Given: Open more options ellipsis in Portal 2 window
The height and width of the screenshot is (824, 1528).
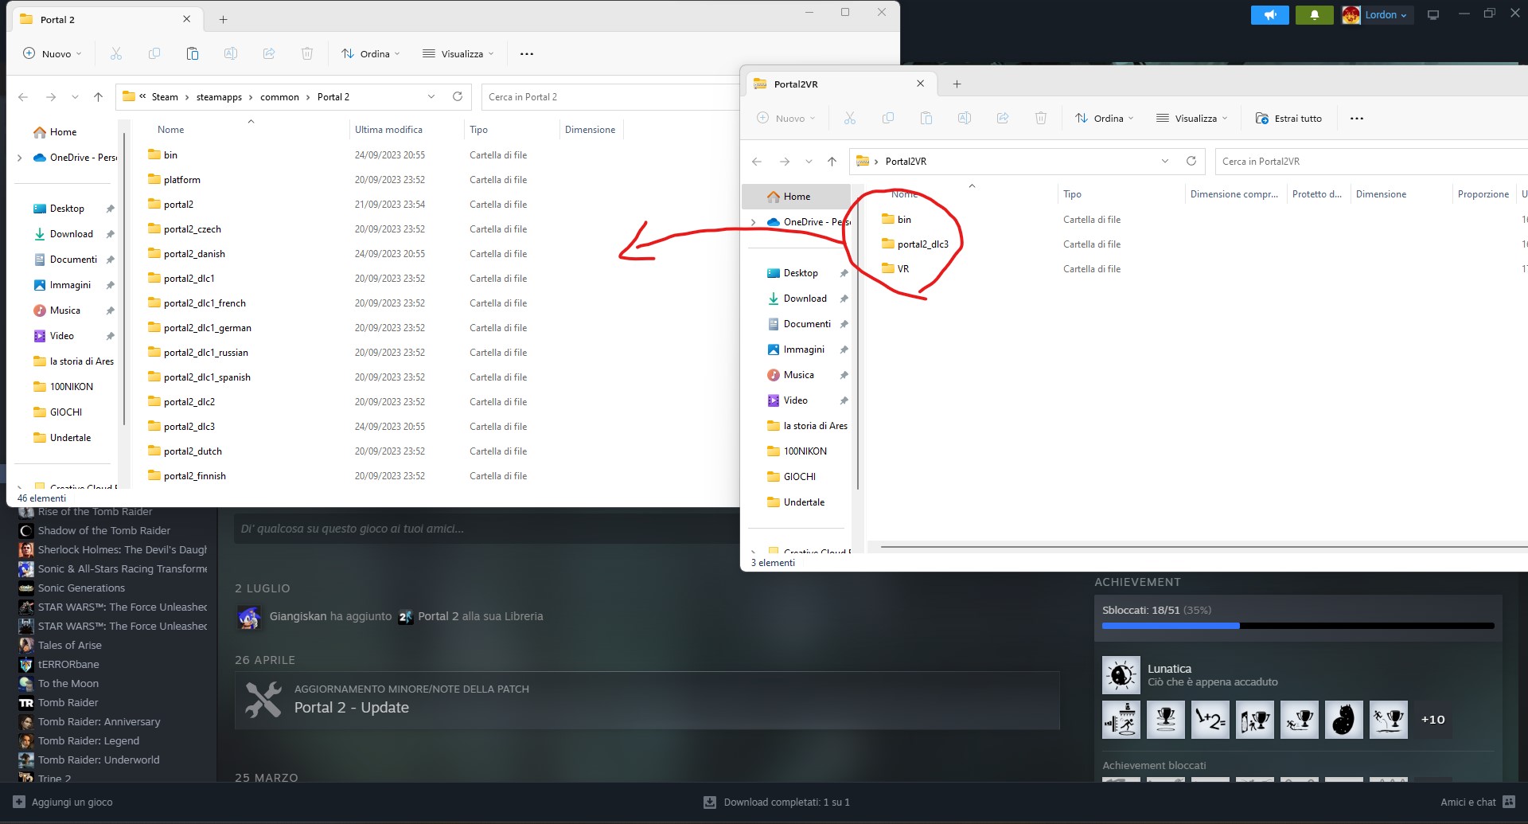Looking at the screenshot, I should point(527,53).
